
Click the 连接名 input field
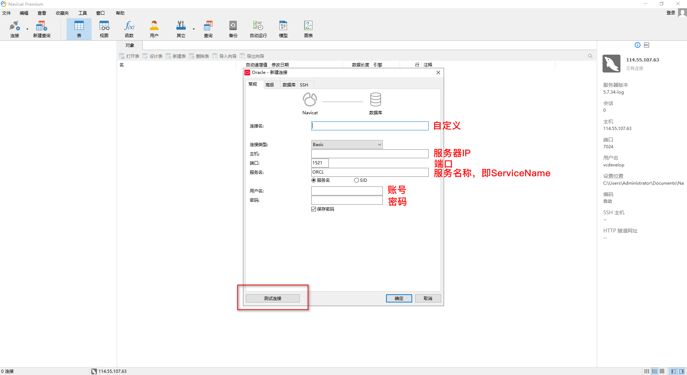[370, 126]
